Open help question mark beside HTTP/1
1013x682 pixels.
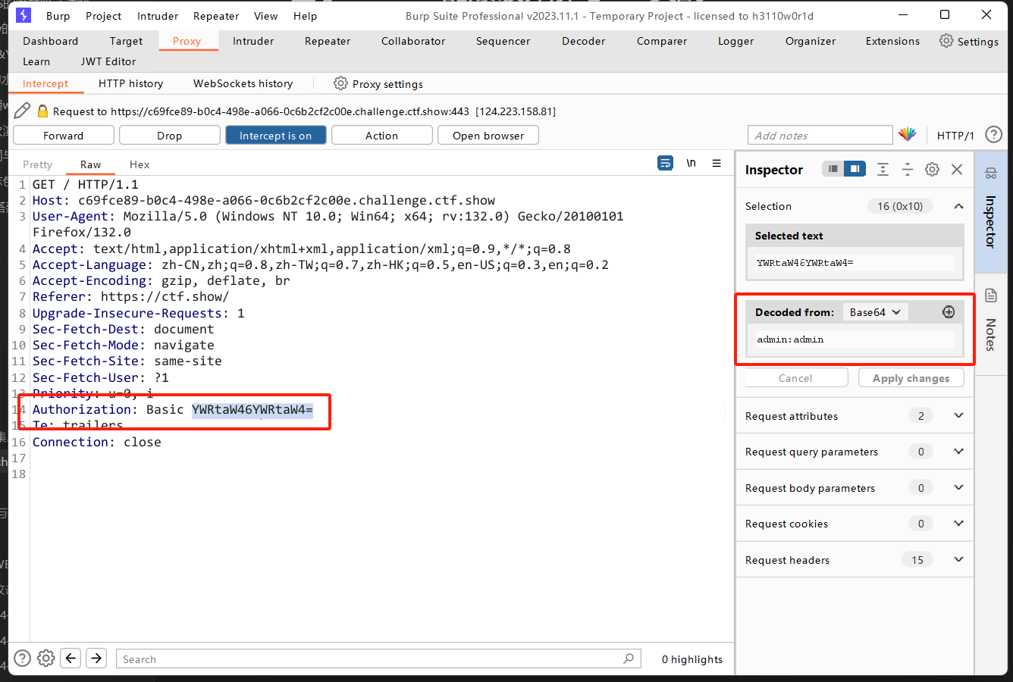[x=993, y=135]
